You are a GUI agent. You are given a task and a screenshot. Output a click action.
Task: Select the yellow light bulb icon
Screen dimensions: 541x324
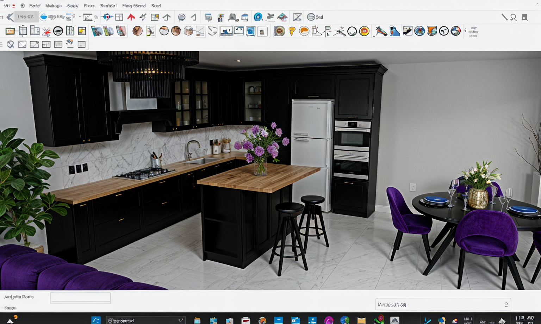pos(292,31)
